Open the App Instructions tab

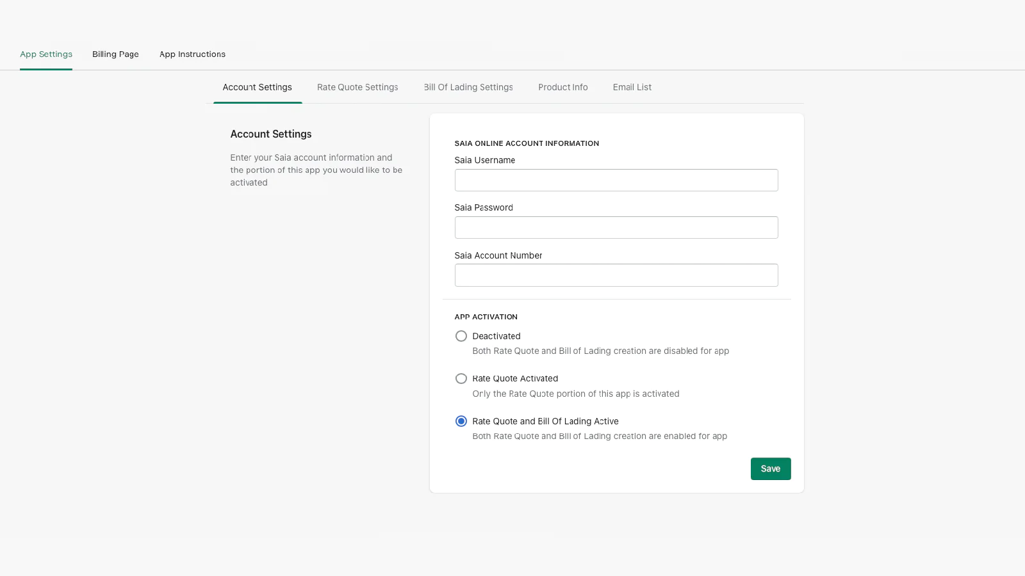coord(192,54)
